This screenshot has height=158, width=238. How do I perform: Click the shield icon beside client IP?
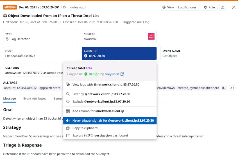(86, 56)
